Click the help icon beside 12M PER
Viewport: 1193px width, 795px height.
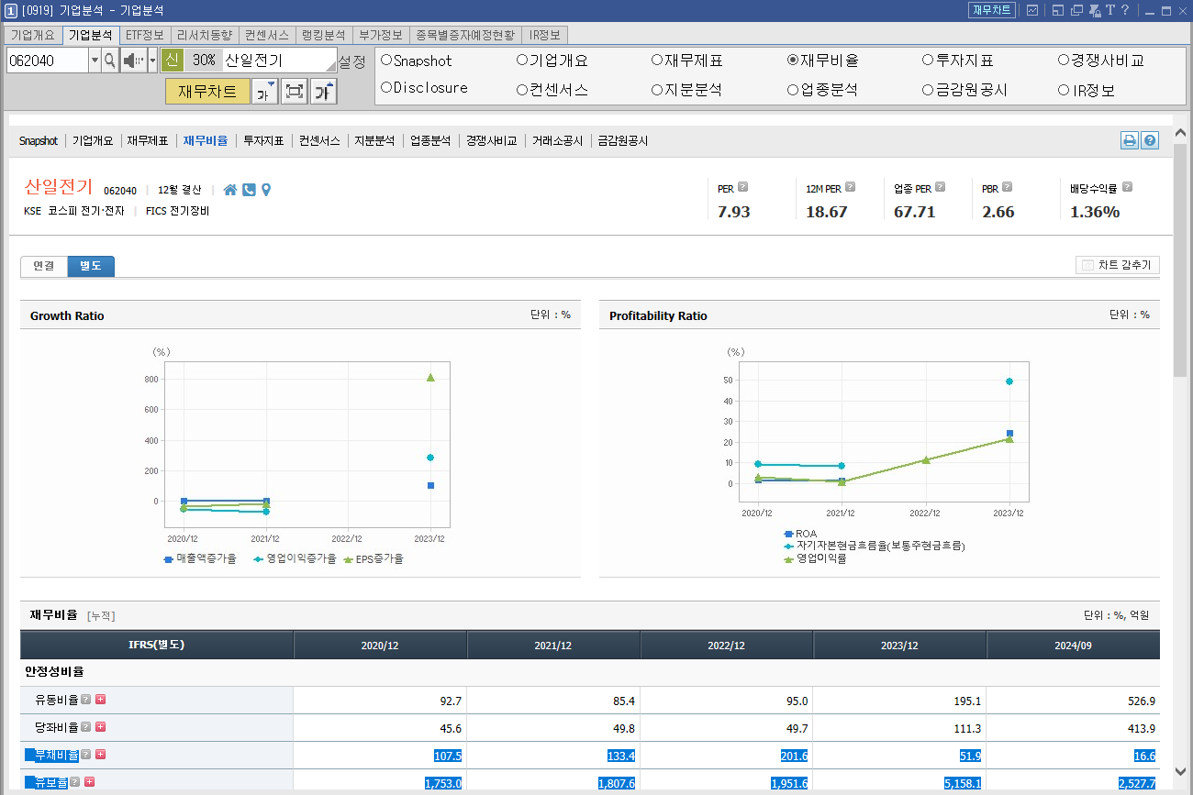[851, 187]
